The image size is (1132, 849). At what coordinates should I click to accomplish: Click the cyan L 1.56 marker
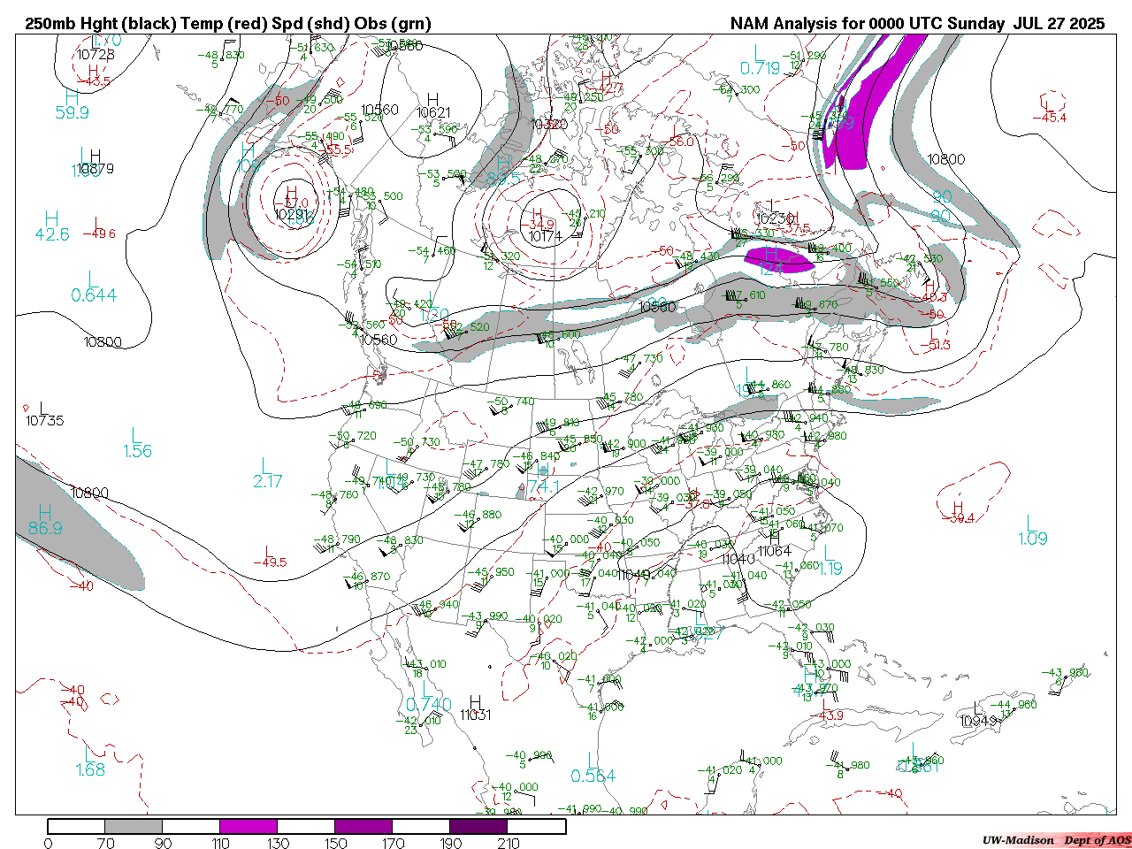pos(137,443)
